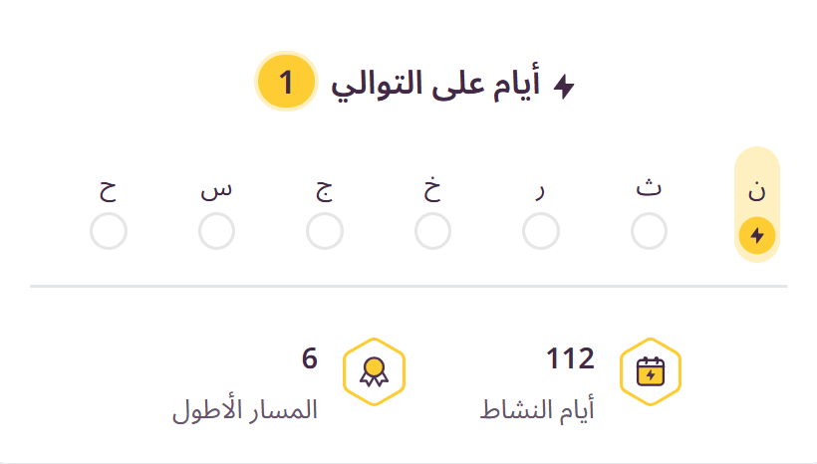Select the empty circle under ث
Image resolution: width=817 pixels, height=464 pixels.
[649, 233]
